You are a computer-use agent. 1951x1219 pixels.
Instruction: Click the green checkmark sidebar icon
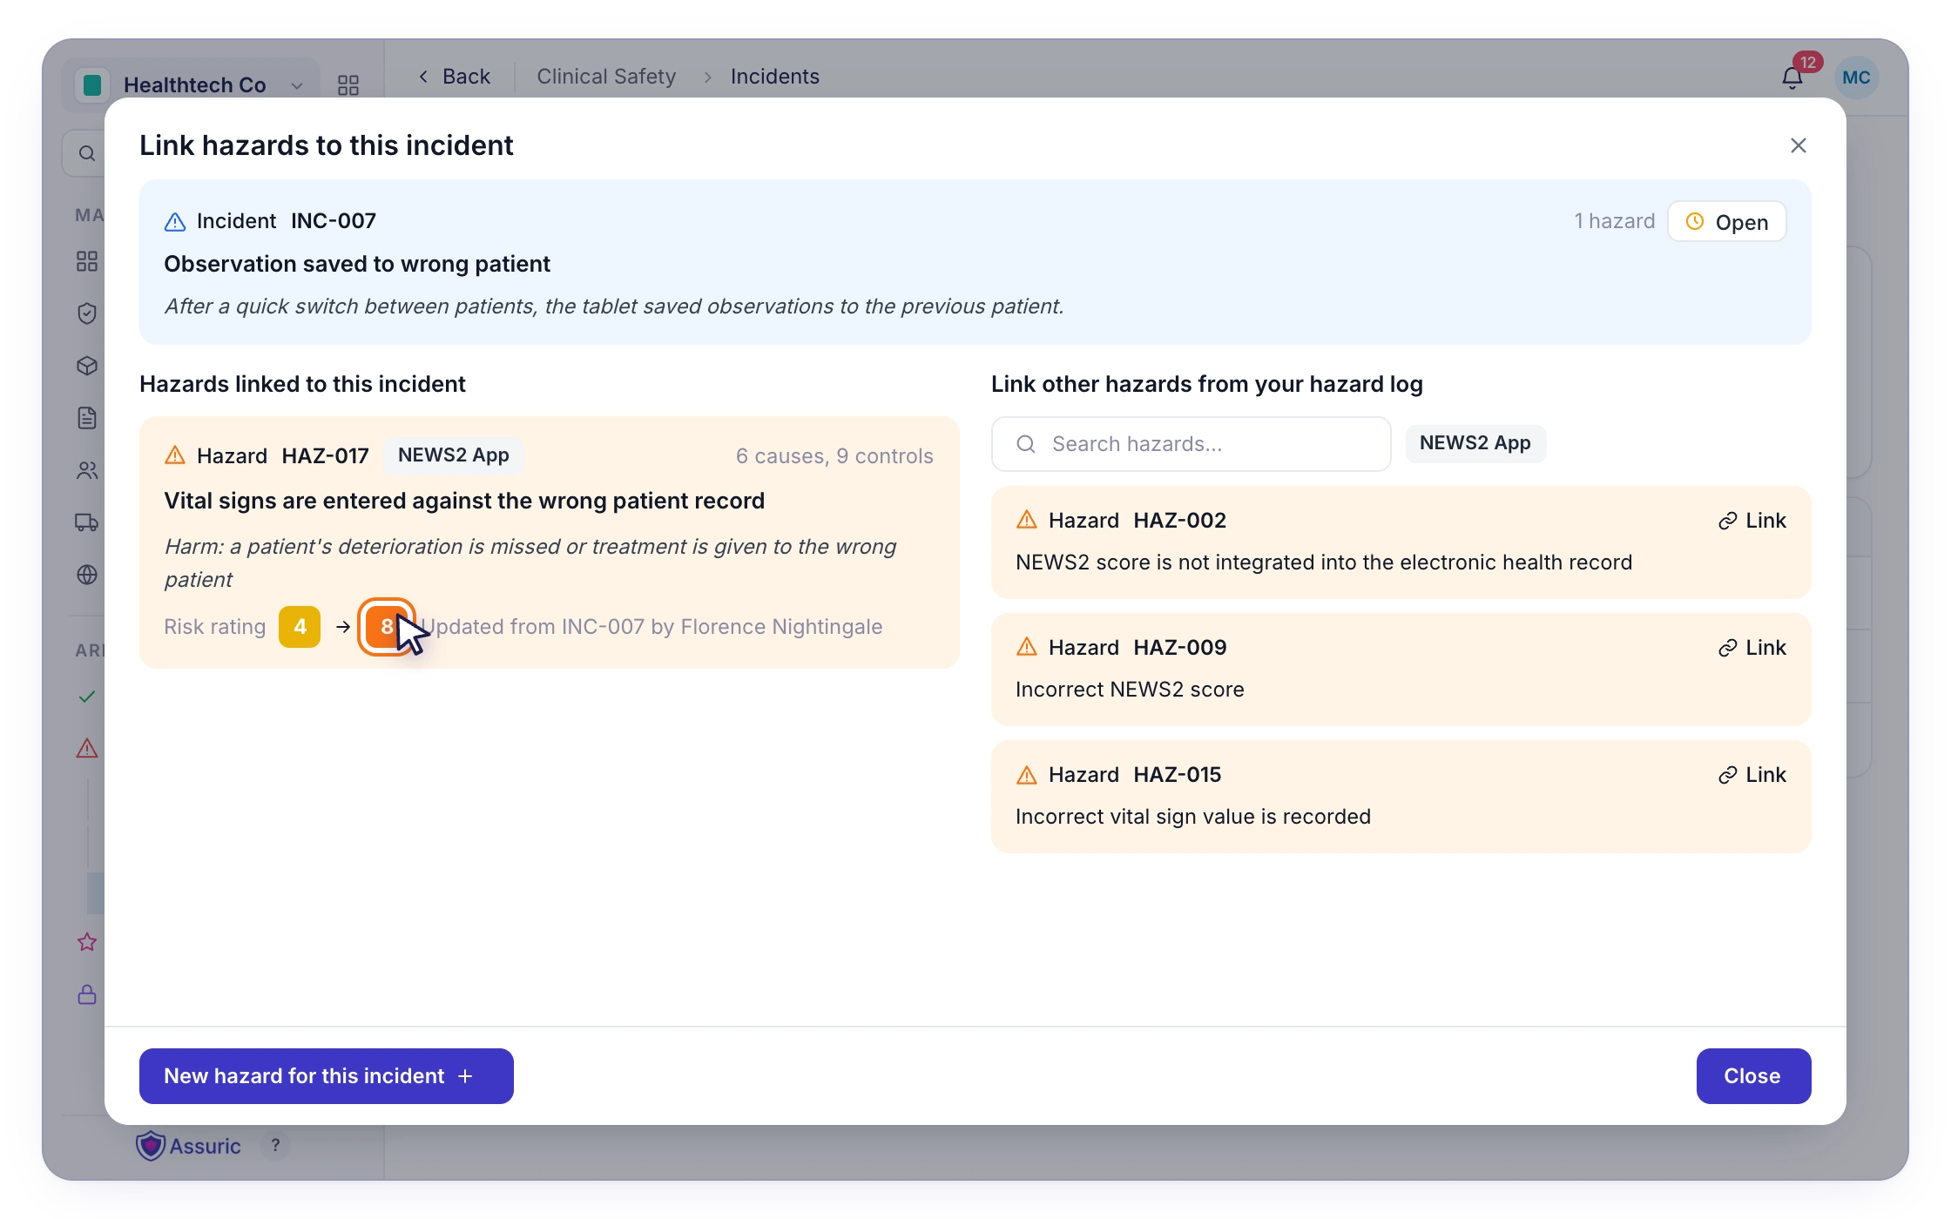(x=87, y=697)
